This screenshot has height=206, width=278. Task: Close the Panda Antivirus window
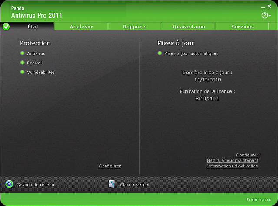[269, 6]
